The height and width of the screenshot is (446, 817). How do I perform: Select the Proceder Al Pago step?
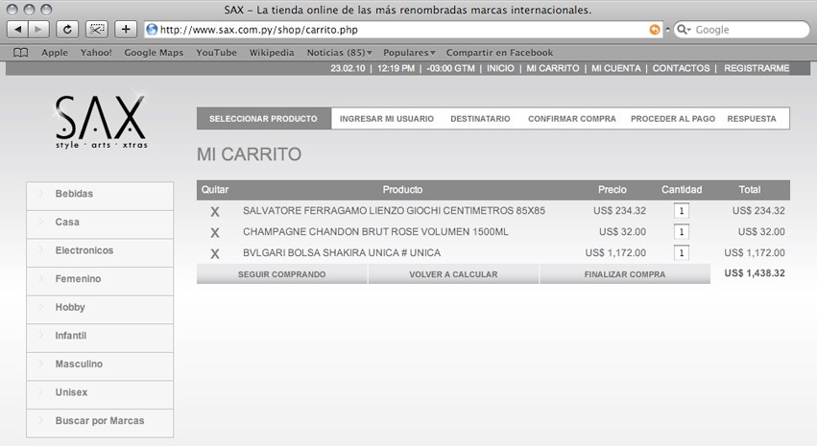point(673,119)
